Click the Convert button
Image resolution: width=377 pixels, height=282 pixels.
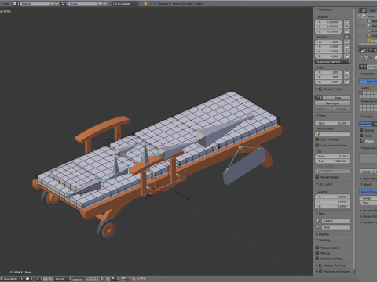click(x=341, y=108)
